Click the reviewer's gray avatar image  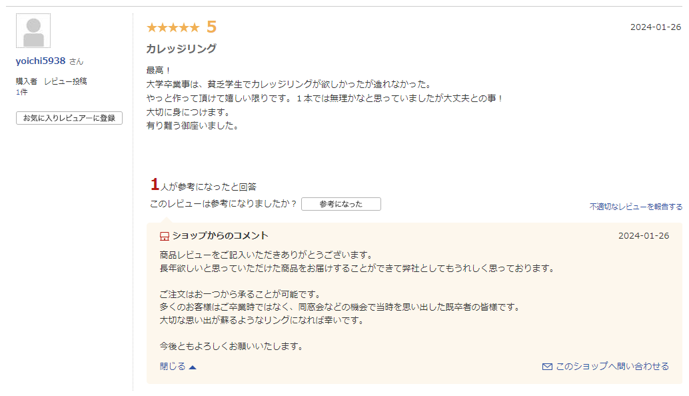pyautogui.click(x=33, y=31)
